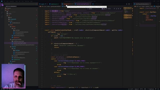
Task: Click Ln/Col cursor position in status bar
Action: point(130,89)
